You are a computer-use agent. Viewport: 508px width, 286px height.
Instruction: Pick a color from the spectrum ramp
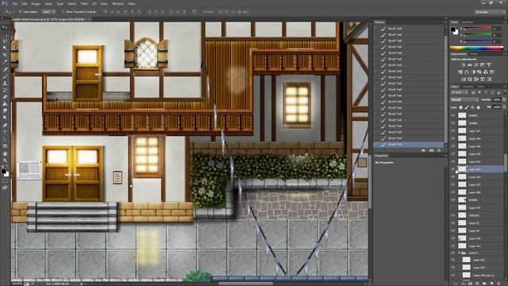(476, 48)
